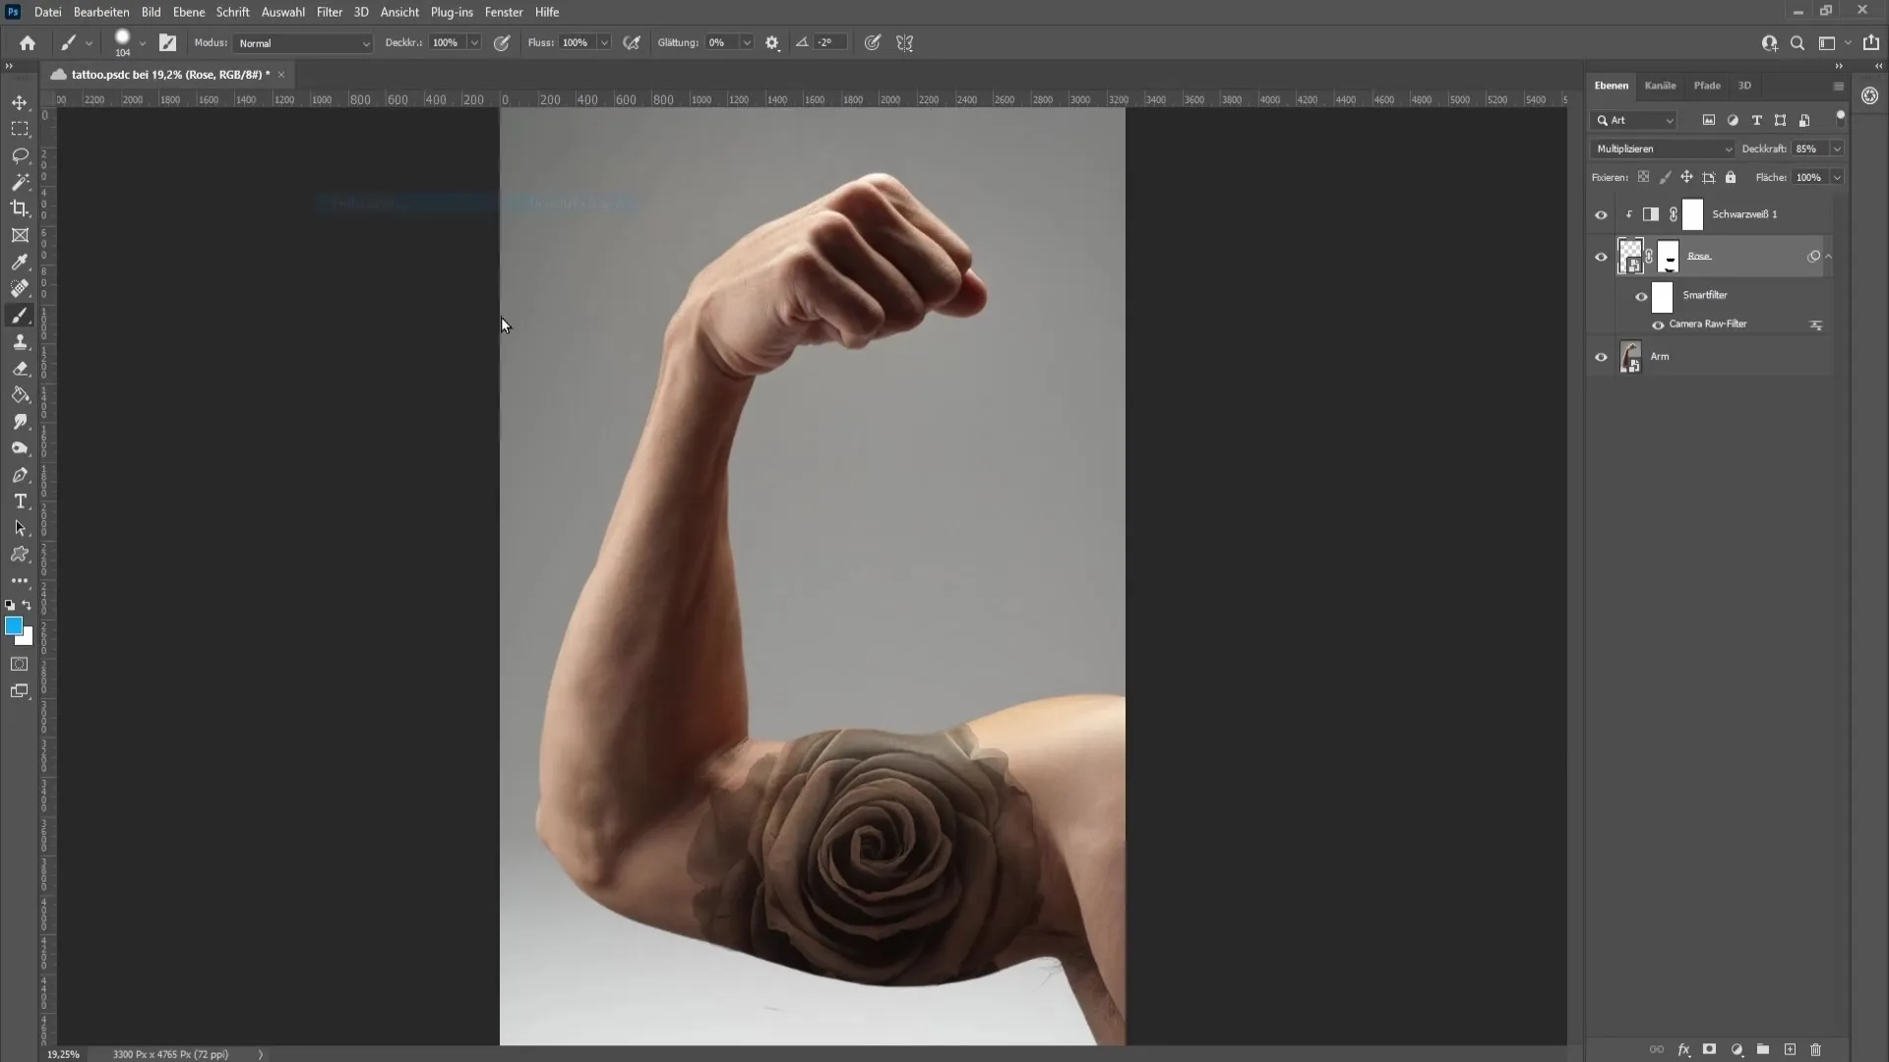Toggle visibility of Schwarzweiß 1 layer
The height and width of the screenshot is (1062, 1889).
coord(1601,214)
